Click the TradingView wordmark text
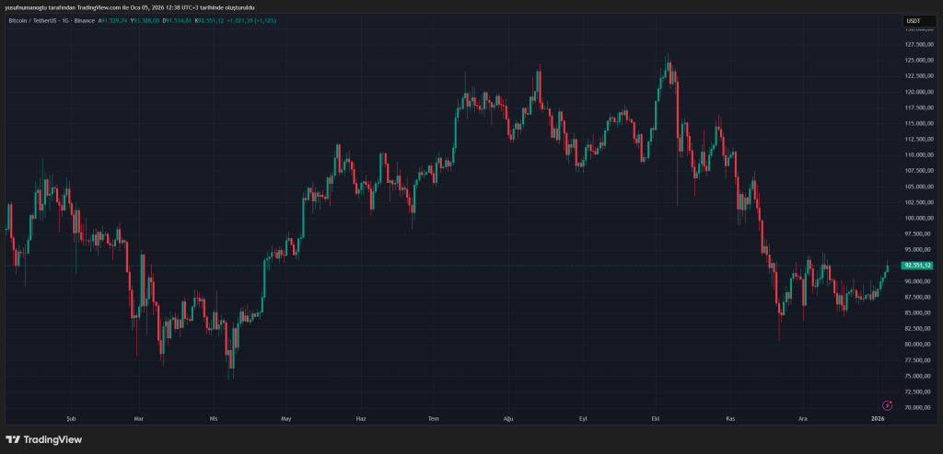 click(52, 439)
